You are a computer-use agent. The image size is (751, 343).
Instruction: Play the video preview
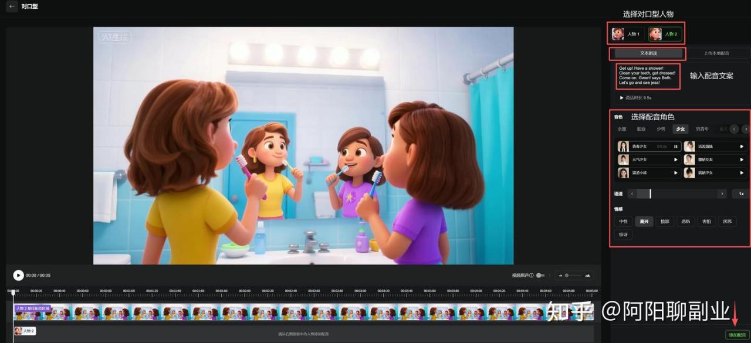click(x=18, y=275)
